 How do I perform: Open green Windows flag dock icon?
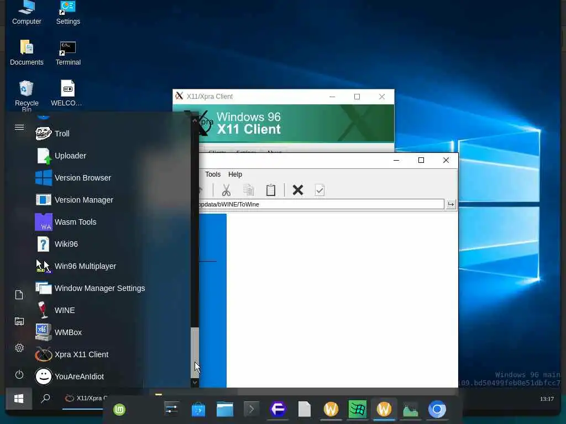coord(358,409)
